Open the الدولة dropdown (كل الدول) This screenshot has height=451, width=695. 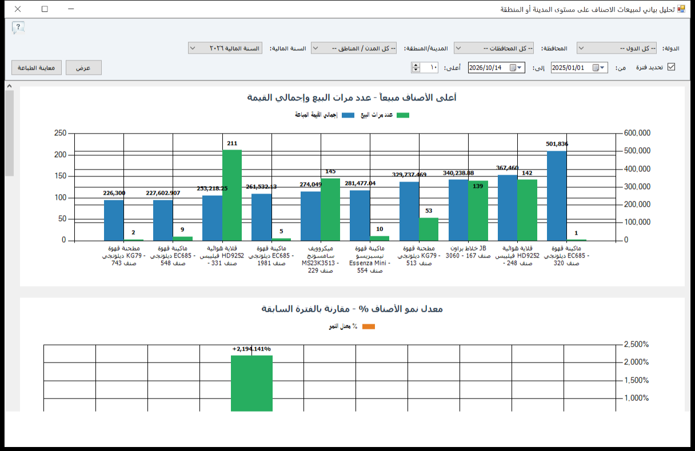coord(617,49)
